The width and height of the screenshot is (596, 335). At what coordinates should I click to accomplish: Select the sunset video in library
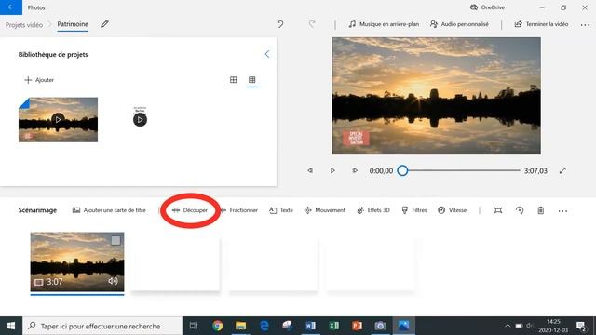pos(58,120)
